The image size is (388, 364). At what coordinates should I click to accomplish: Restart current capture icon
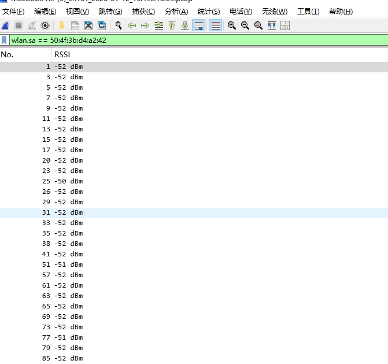pos(32,25)
